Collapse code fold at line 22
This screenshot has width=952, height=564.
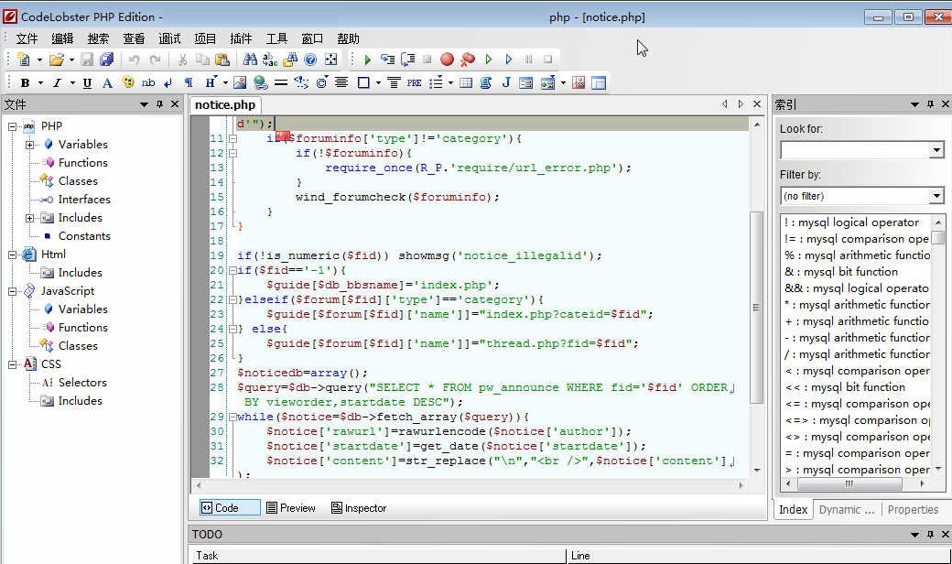click(233, 299)
